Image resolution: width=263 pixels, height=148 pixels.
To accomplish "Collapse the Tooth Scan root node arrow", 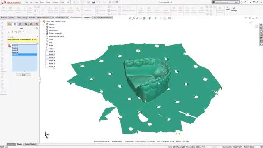I will coord(41,21).
